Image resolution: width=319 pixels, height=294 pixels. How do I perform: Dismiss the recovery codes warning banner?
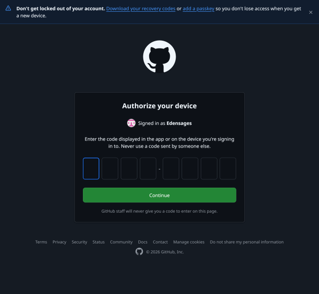(x=311, y=12)
